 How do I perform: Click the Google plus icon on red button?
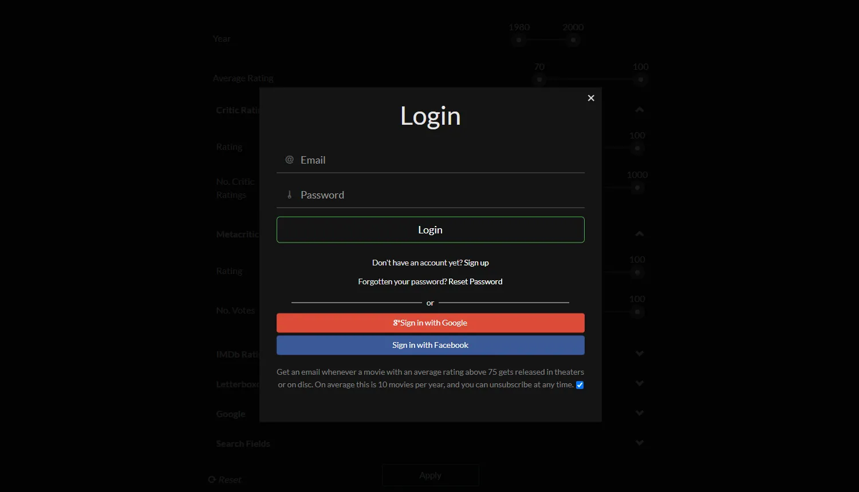(x=396, y=323)
